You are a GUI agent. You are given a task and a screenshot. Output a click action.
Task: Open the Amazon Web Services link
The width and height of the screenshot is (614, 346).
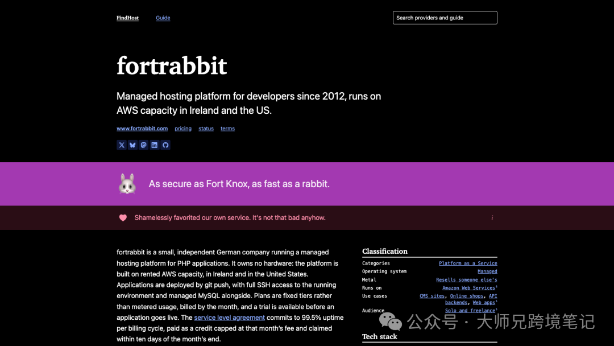(468, 287)
